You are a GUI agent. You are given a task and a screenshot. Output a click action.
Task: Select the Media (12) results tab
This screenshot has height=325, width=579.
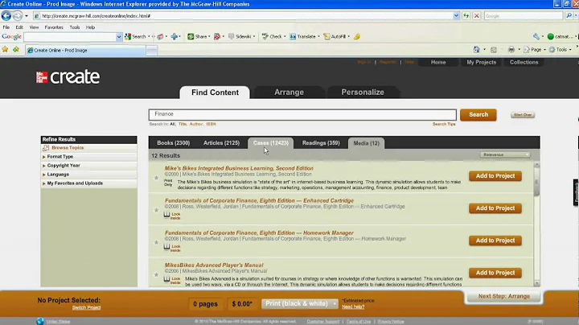[x=367, y=143]
